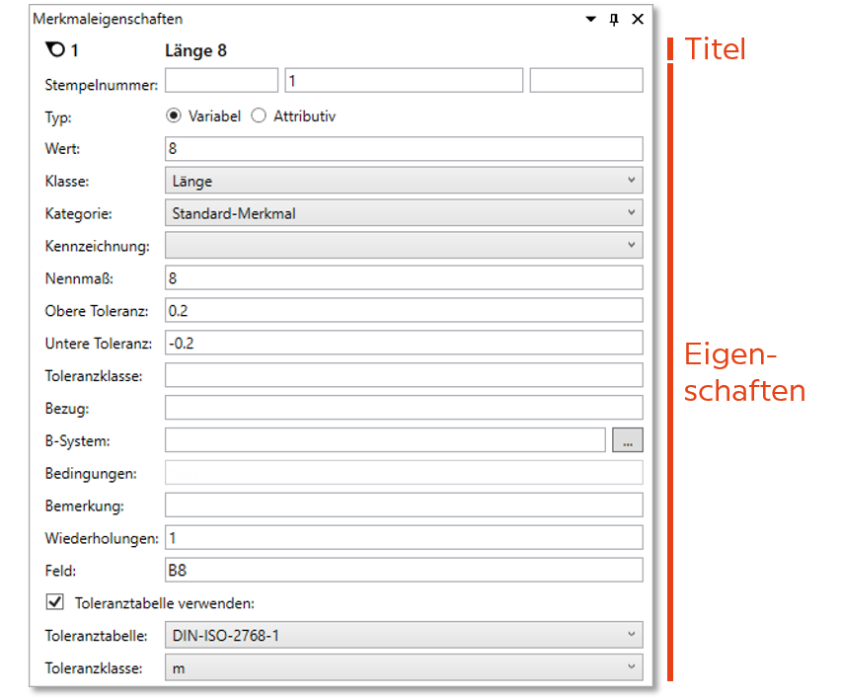Click the middle Stempelnummer field
The width and height of the screenshot is (842, 700).
[x=404, y=81]
